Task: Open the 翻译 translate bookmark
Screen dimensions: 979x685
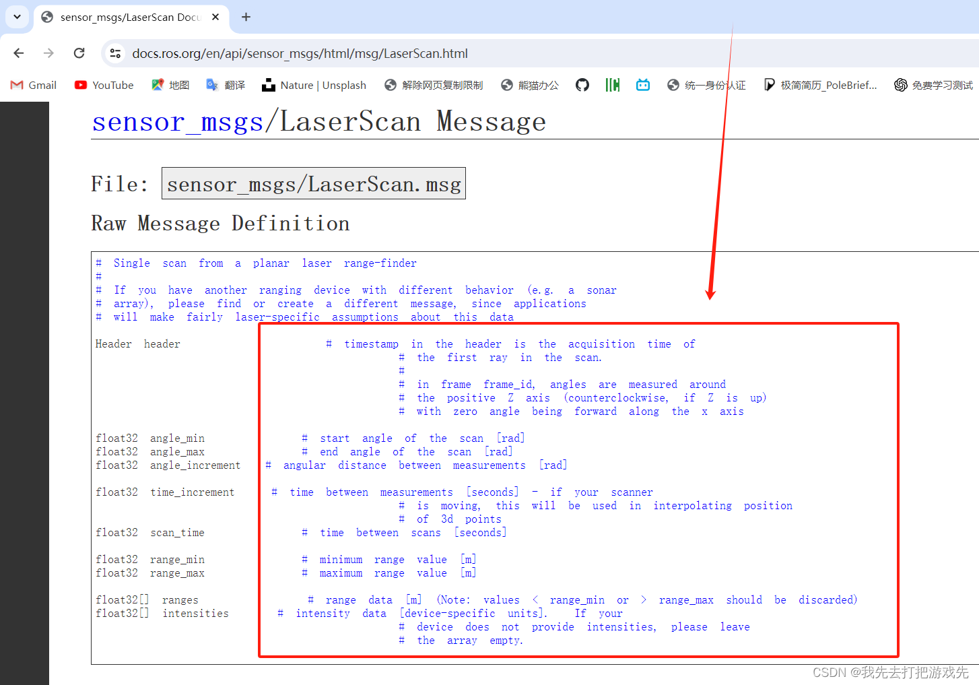Action: pos(226,85)
